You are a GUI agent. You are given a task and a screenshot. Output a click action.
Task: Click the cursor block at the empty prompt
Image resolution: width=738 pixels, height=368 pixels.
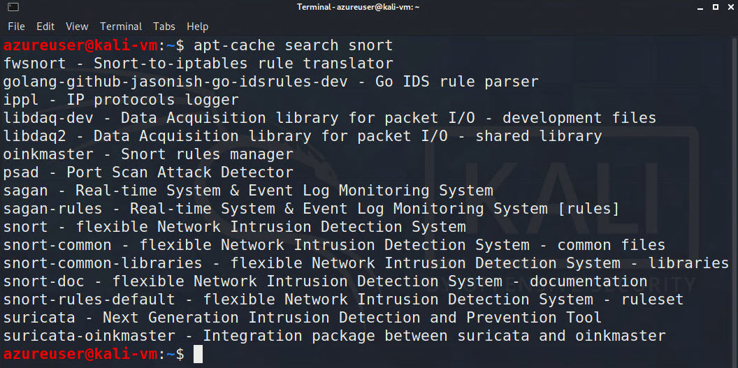pos(198,354)
